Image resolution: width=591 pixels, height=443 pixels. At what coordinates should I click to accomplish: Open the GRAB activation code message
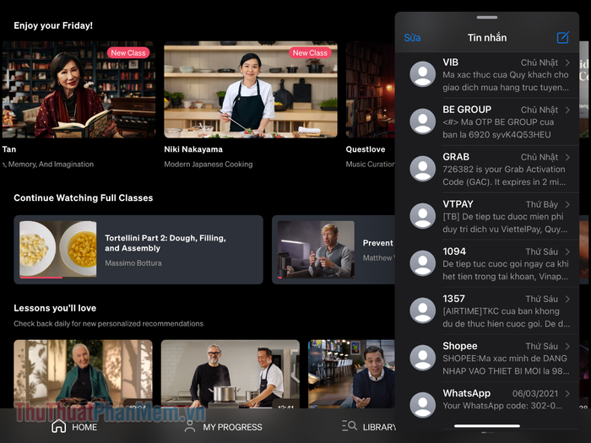(x=487, y=169)
